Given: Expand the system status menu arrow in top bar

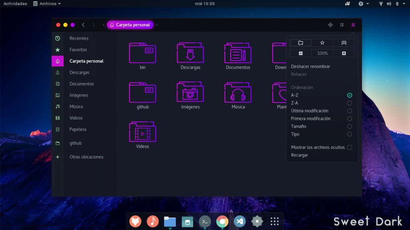Looking at the screenshot, I should coord(404,4).
